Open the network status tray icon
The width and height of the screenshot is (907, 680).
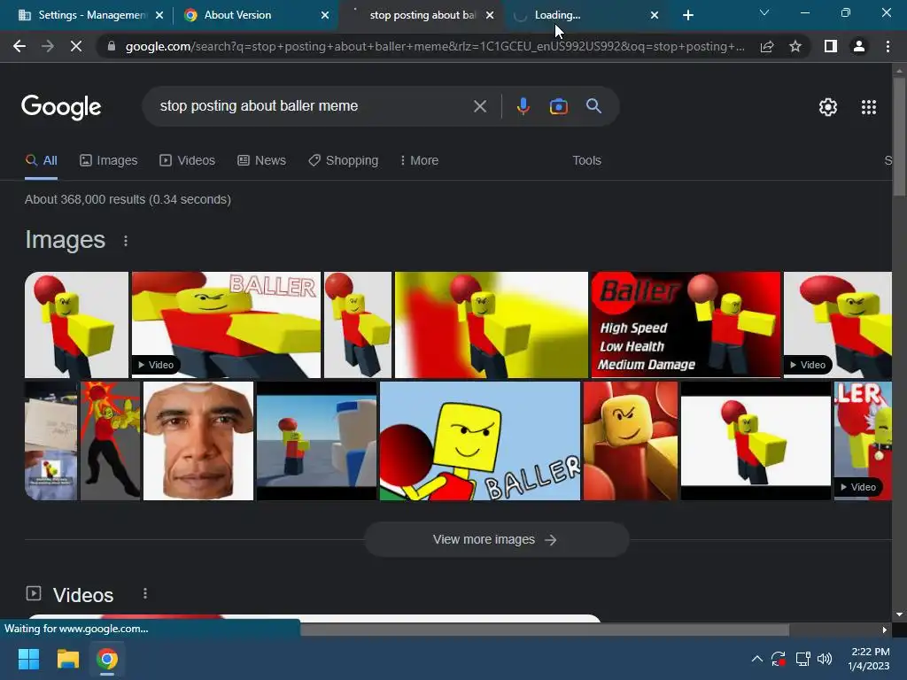tap(802, 659)
